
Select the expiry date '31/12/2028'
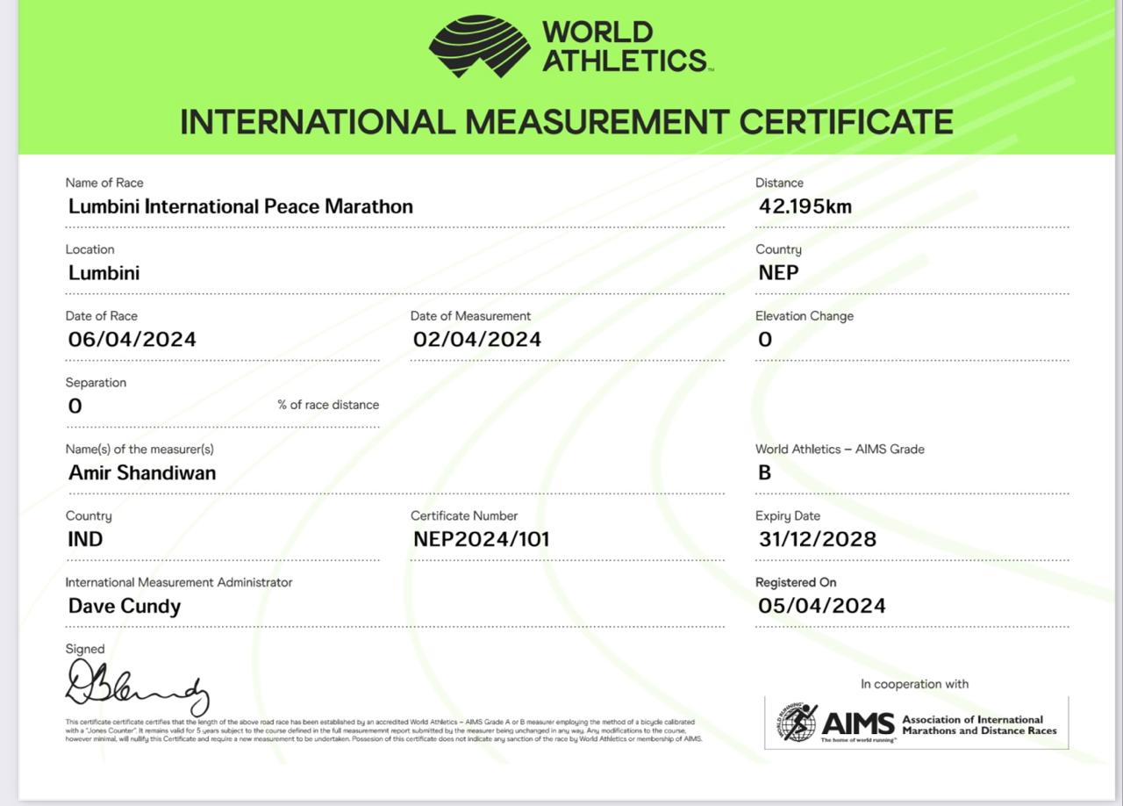pyautogui.click(x=817, y=539)
